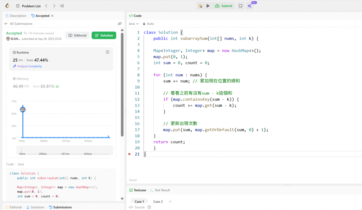Image resolution: width=362 pixels, height=210 pixels.
Task: Open the Source help question icon
Action: [x=150, y=207]
